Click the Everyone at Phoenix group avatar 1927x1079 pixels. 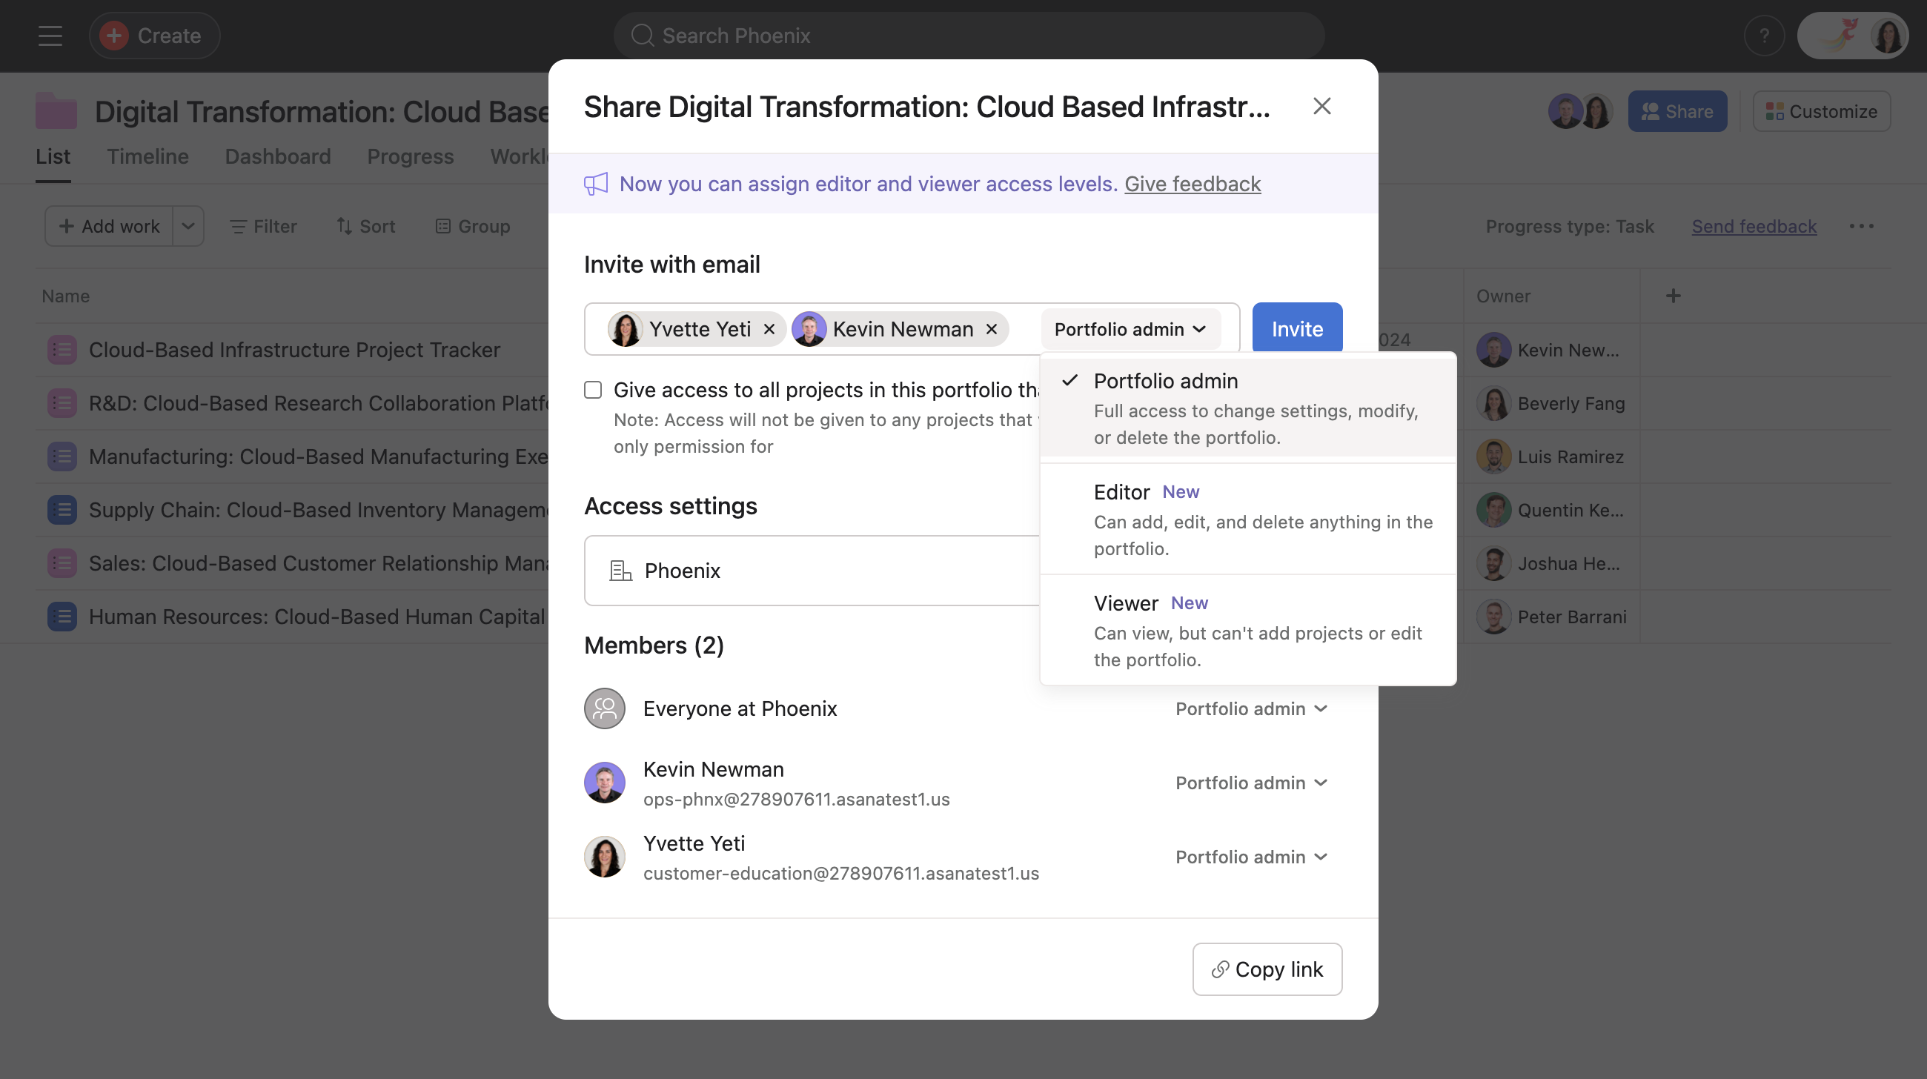coord(605,708)
